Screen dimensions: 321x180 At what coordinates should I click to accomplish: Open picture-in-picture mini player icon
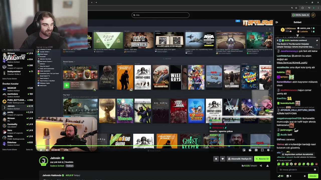[x=244, y=150]
